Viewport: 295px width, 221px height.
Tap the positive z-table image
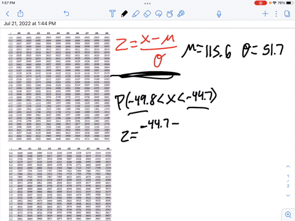[60, 184]
